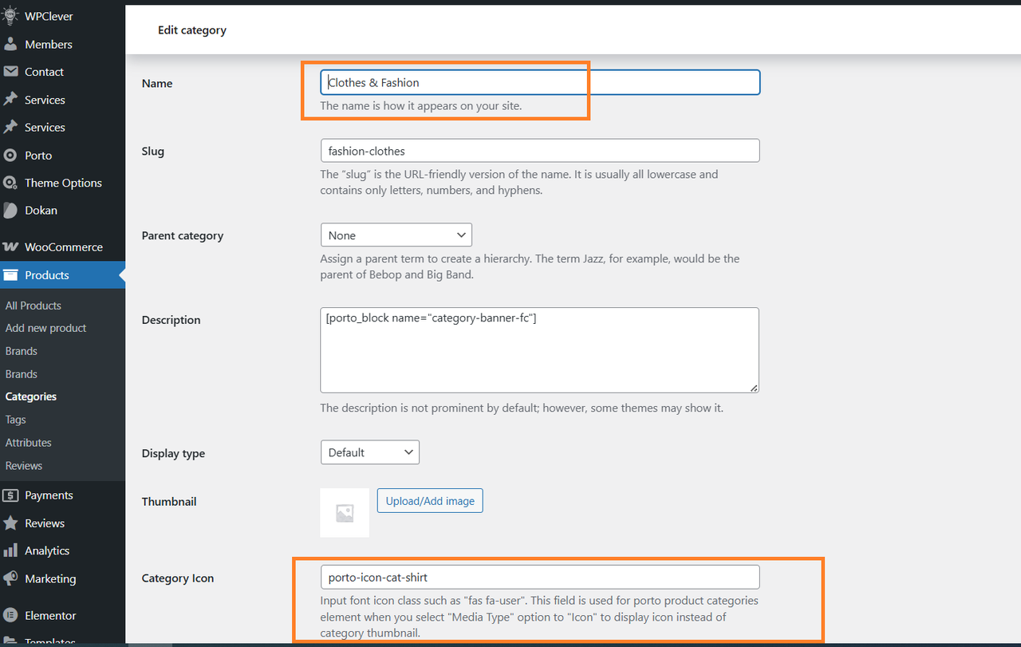Click the WooCommerce logo icon in sidebar

coord(10,247)
